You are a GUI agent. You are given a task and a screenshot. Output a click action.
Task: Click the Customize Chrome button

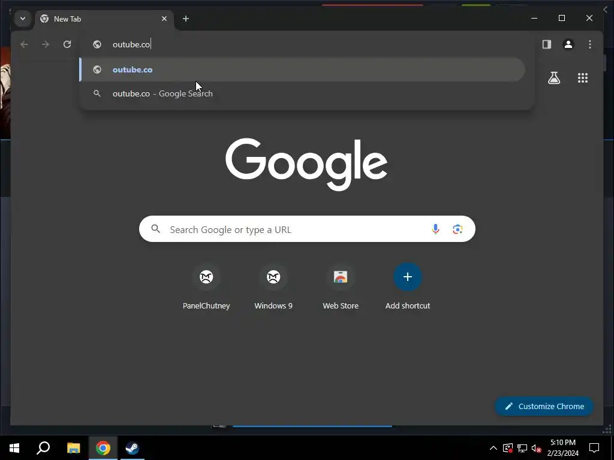coord(544,407)
